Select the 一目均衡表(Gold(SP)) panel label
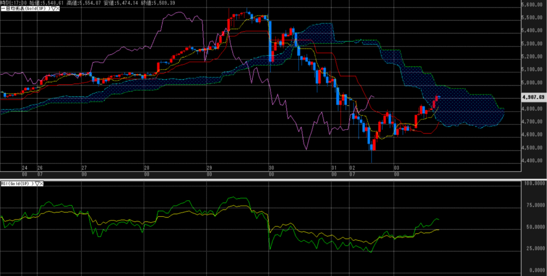 25,9
